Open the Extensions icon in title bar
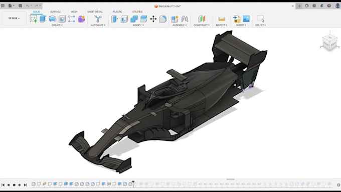 (x=306, y=6)
